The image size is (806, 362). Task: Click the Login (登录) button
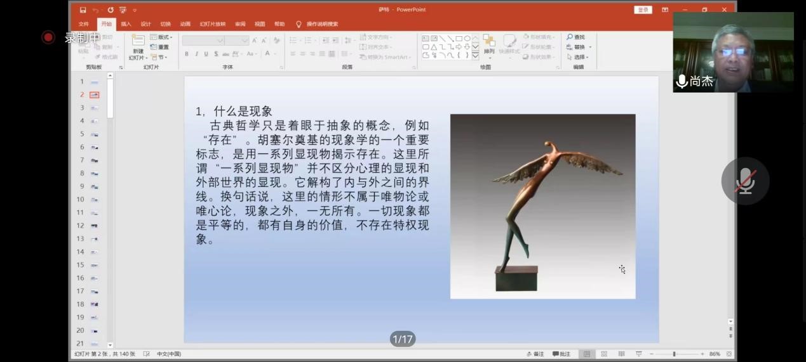pos(643,10)
